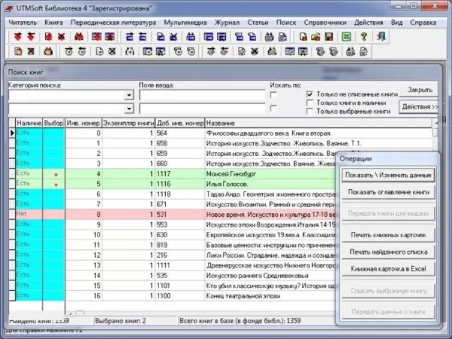Click the new disc document icon
Image resolution: width=452 pixels, height=339 pixels.
pos(99,52)
